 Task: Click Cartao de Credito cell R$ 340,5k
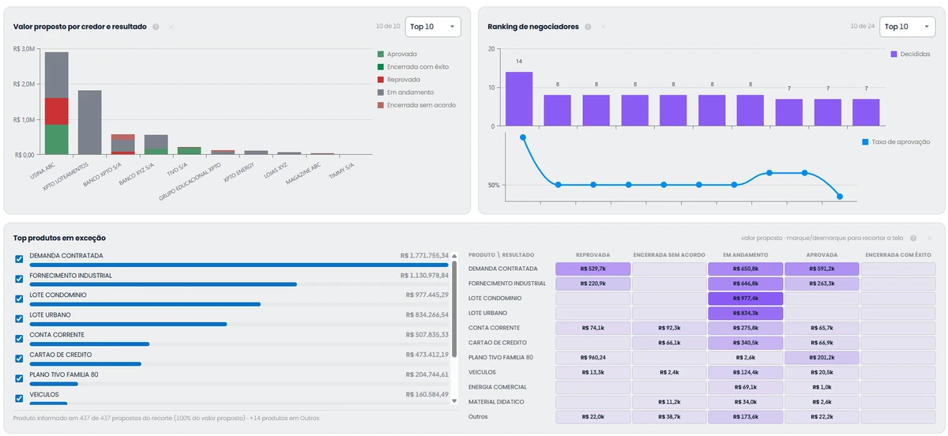[x=745, y=343]
